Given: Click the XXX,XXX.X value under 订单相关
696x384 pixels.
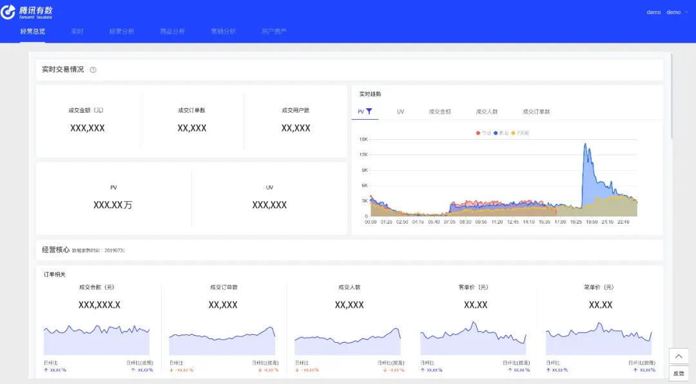Looking at the screenshot, I should tap(99, 305).
